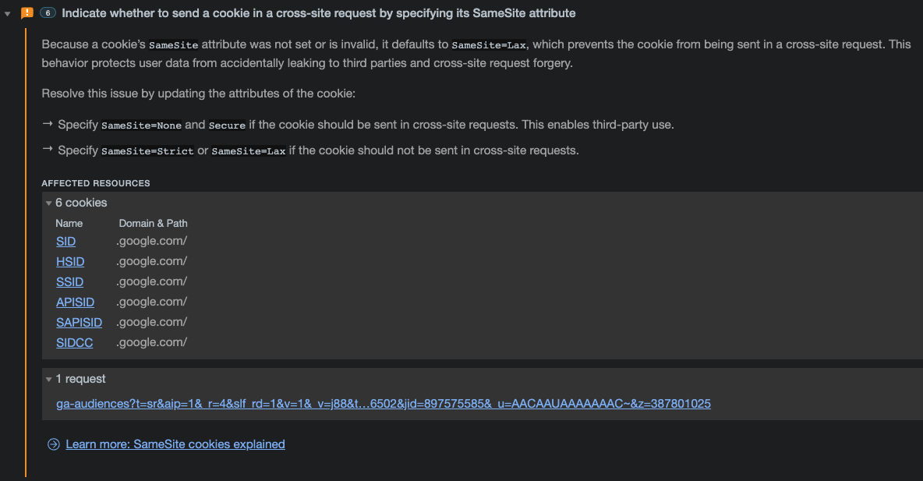
Task: Click the issue title about SameSite attribute
Action: tap(319, 13)
